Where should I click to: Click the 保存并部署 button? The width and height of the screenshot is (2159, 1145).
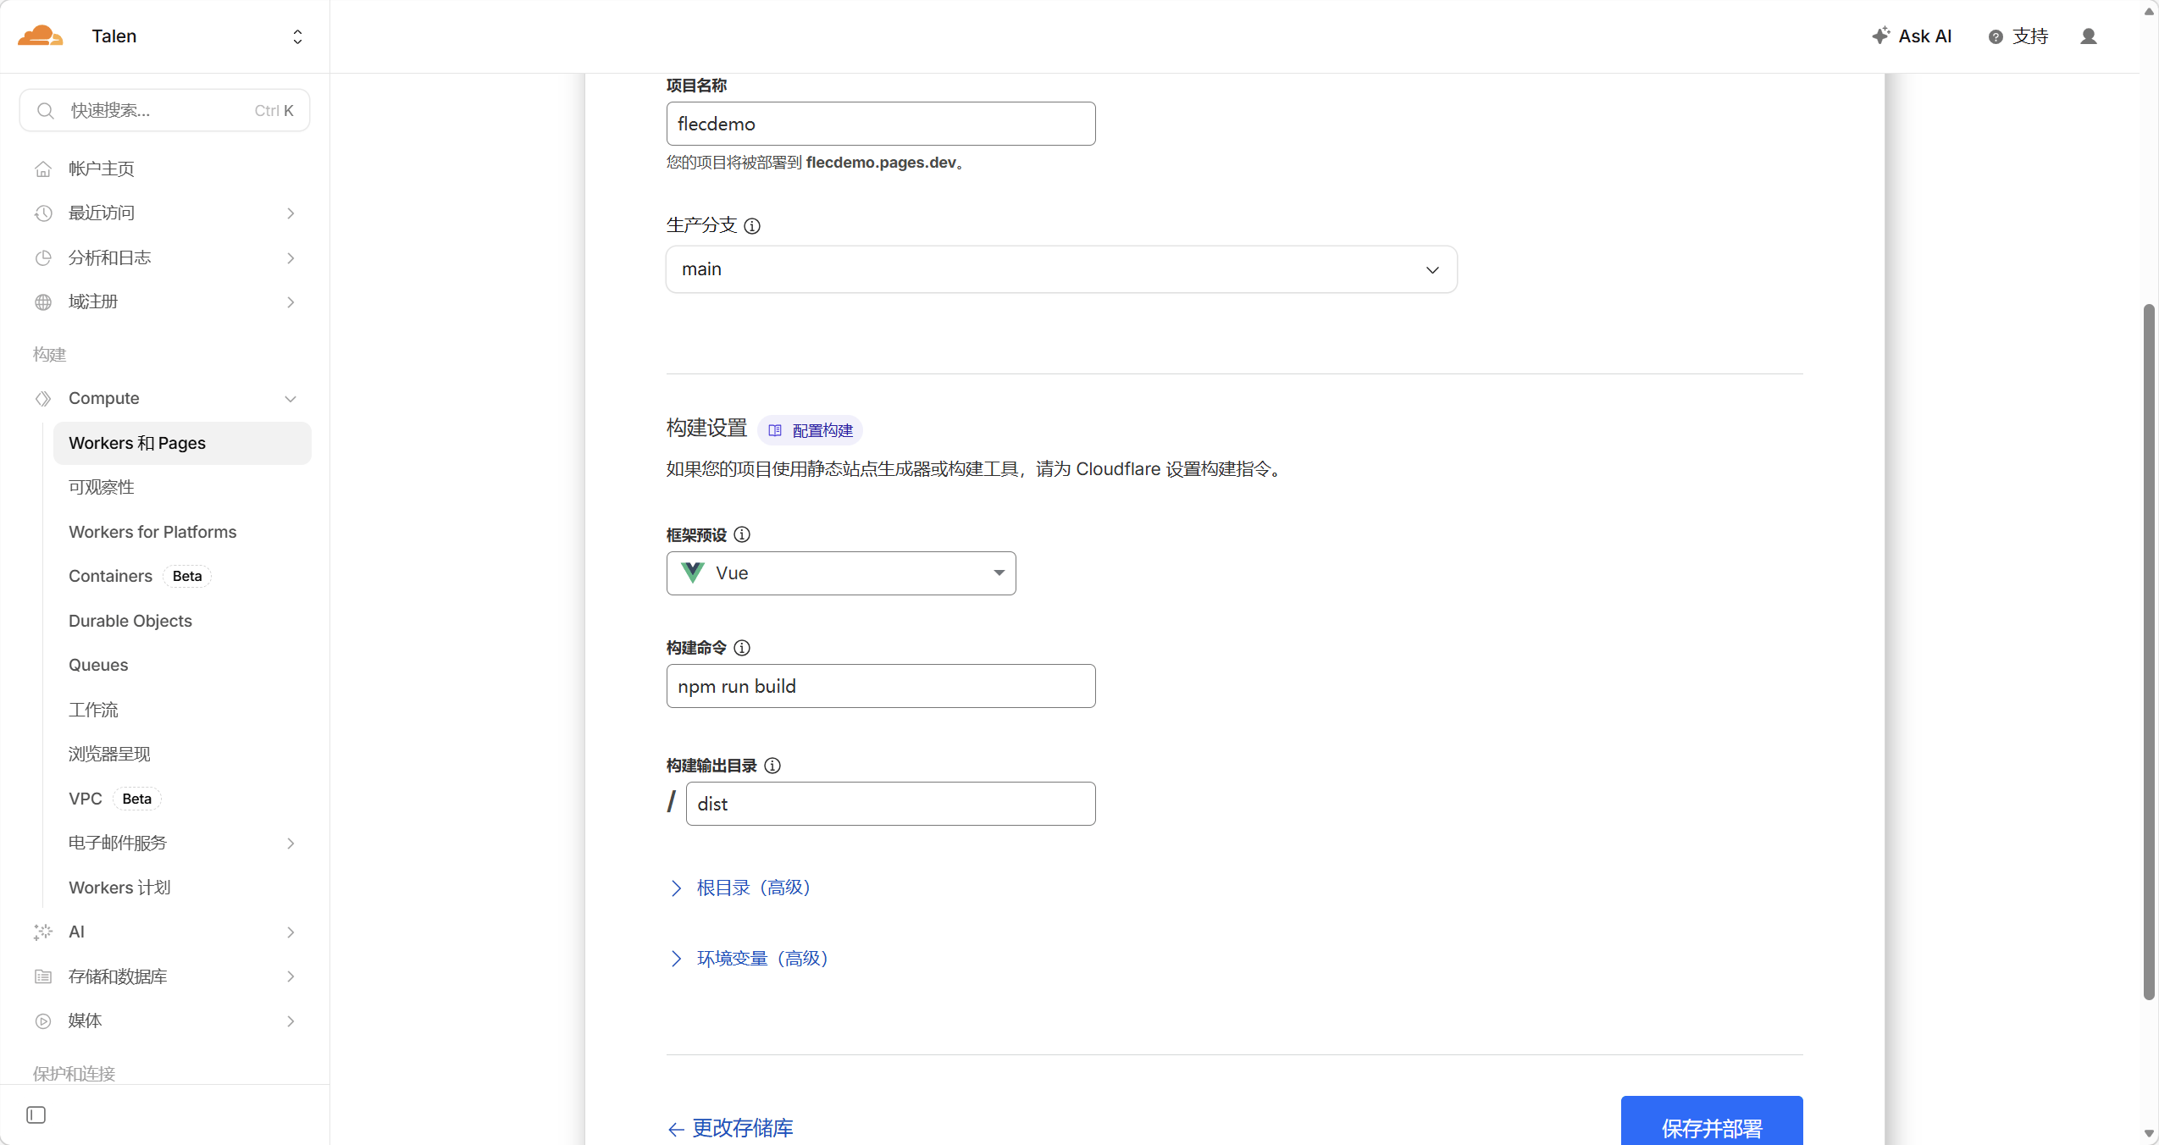point(1711,1128)
